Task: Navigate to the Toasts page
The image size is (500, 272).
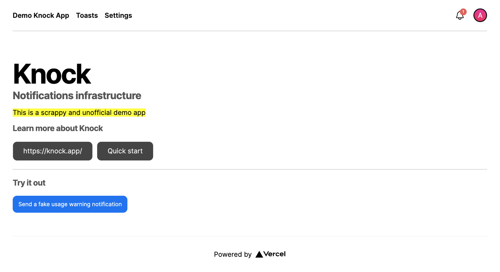Action: pyautogui.click(x=87, y=16)
